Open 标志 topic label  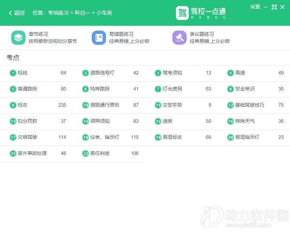23,105
